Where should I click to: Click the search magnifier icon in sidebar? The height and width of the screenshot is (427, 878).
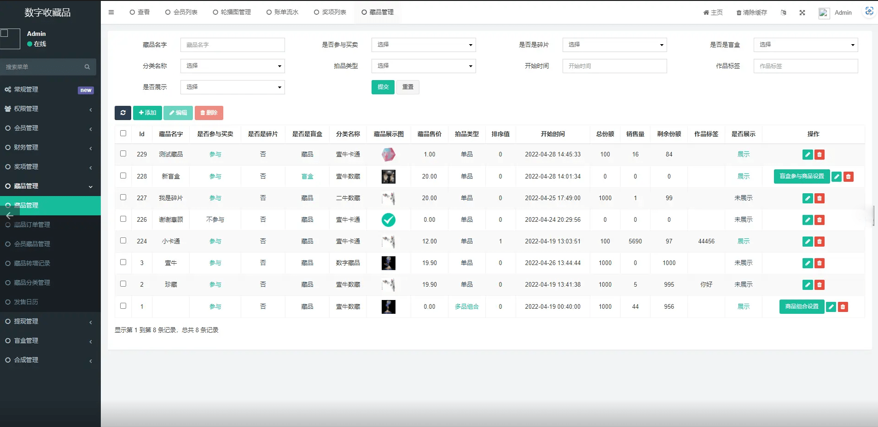point(87,67)
